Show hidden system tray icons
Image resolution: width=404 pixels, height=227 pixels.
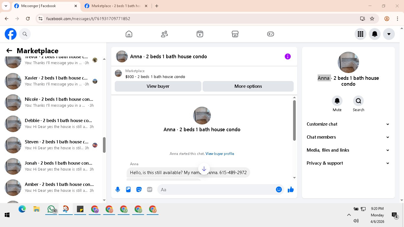[349, 215]
